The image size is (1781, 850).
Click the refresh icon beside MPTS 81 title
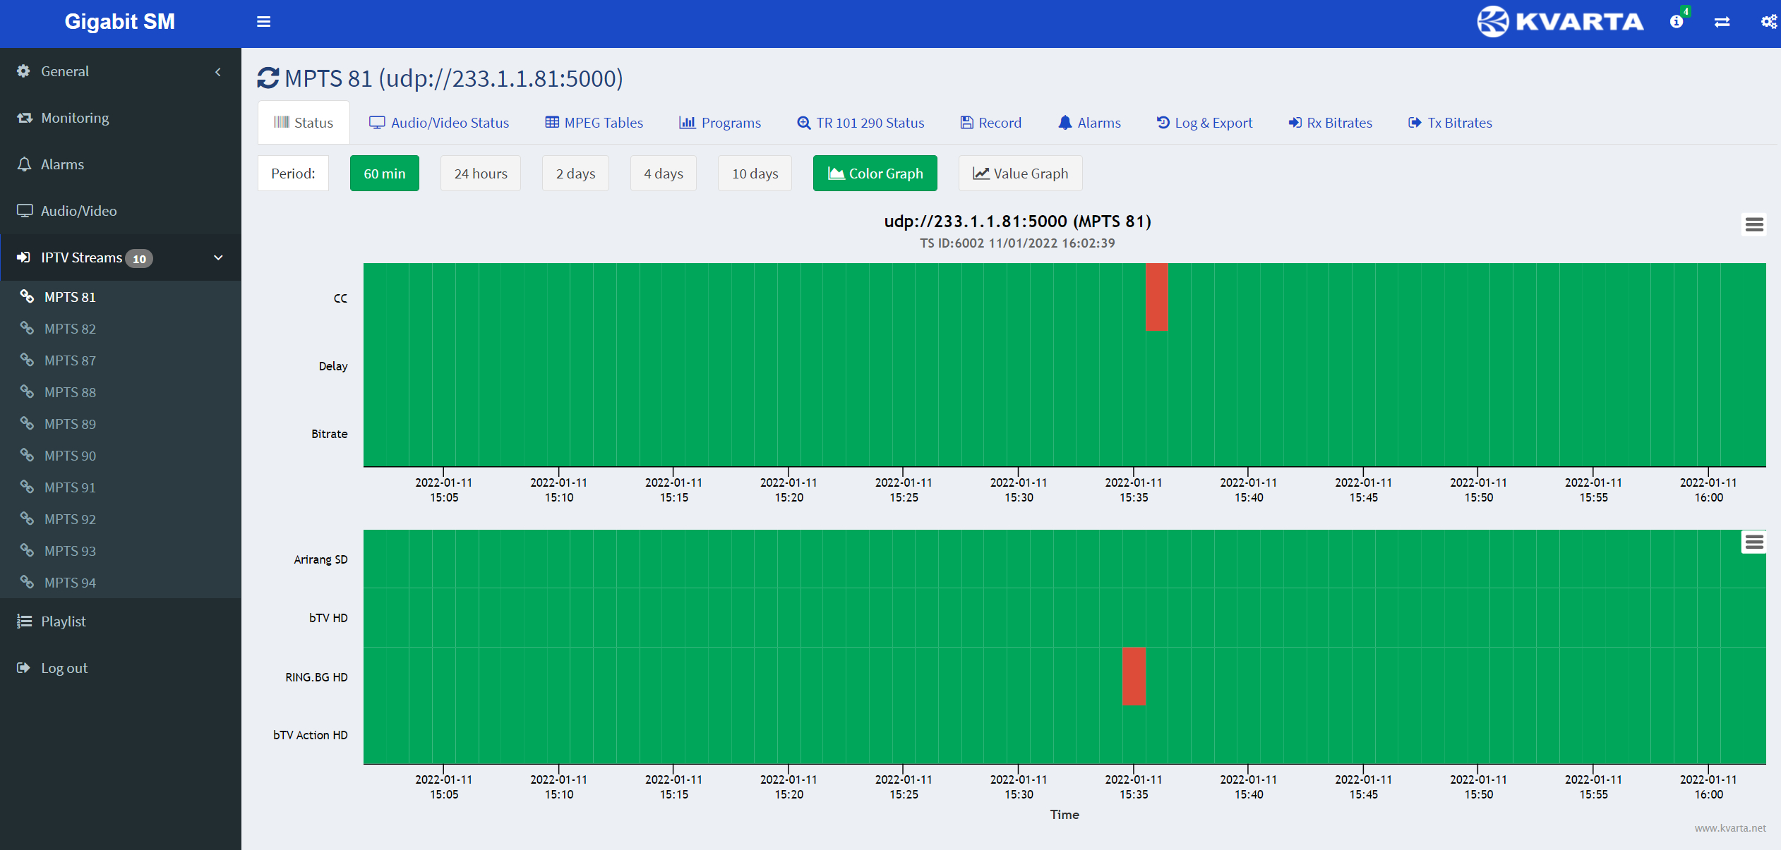268,78
